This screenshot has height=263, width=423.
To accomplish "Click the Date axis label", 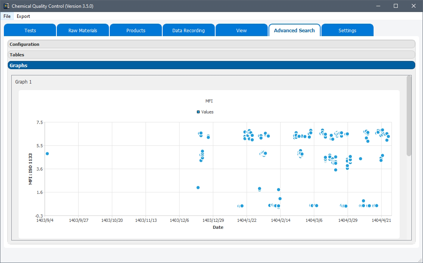I will point(218,227).
